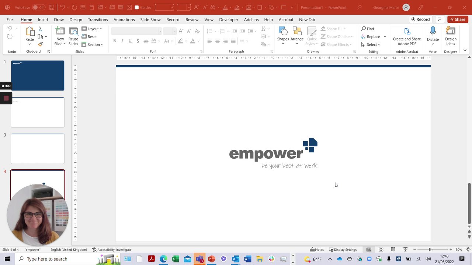This screenshot has width=472, height=265.
Task: Open Microsoft Teams from the taskbar
Action: (x=199, y=259)
